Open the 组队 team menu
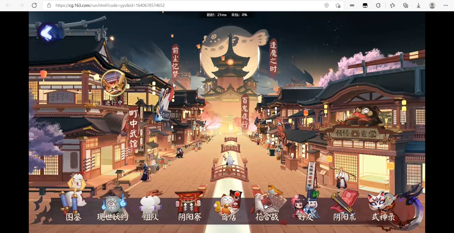 click(x=151, y=206)
